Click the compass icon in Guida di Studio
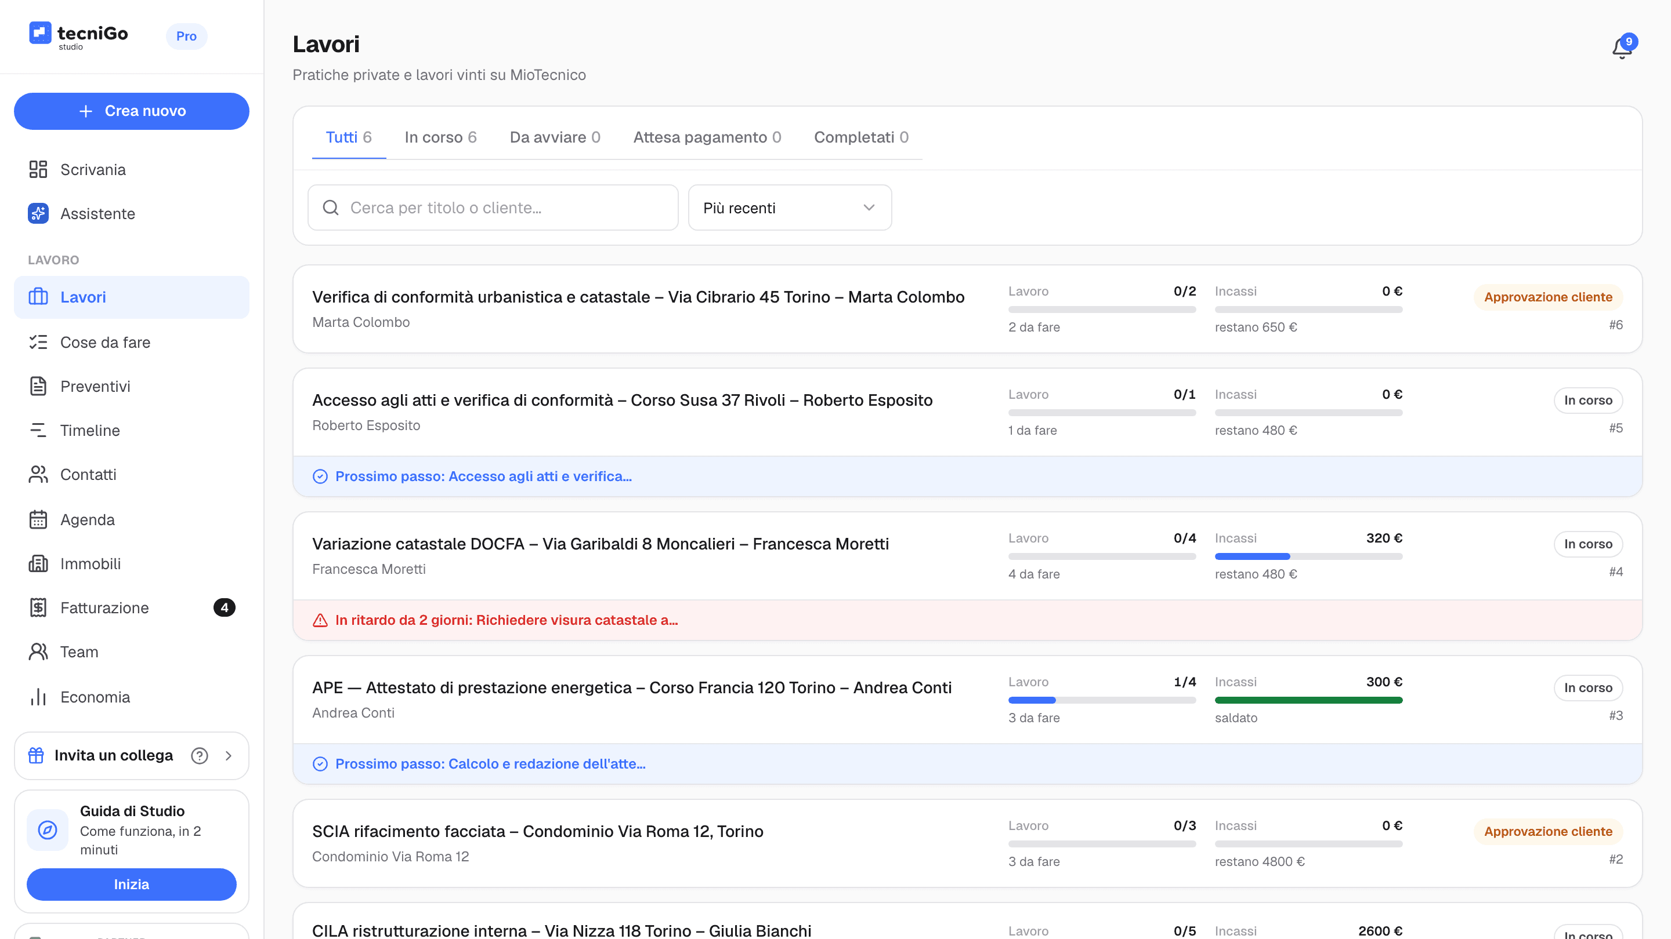 48,829
